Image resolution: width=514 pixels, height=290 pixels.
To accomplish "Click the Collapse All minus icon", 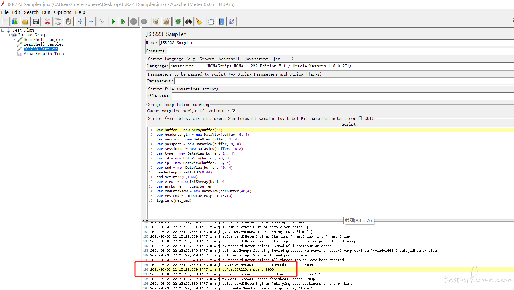I will [91, 21].
